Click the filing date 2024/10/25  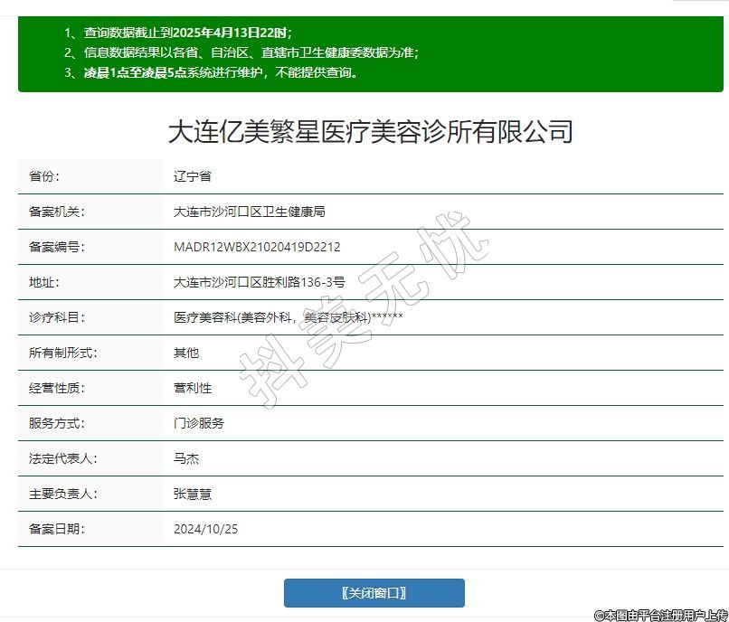pyautogui.click(x=205, y=529)
